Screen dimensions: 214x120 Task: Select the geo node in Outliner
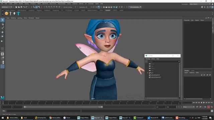[152, 73]
